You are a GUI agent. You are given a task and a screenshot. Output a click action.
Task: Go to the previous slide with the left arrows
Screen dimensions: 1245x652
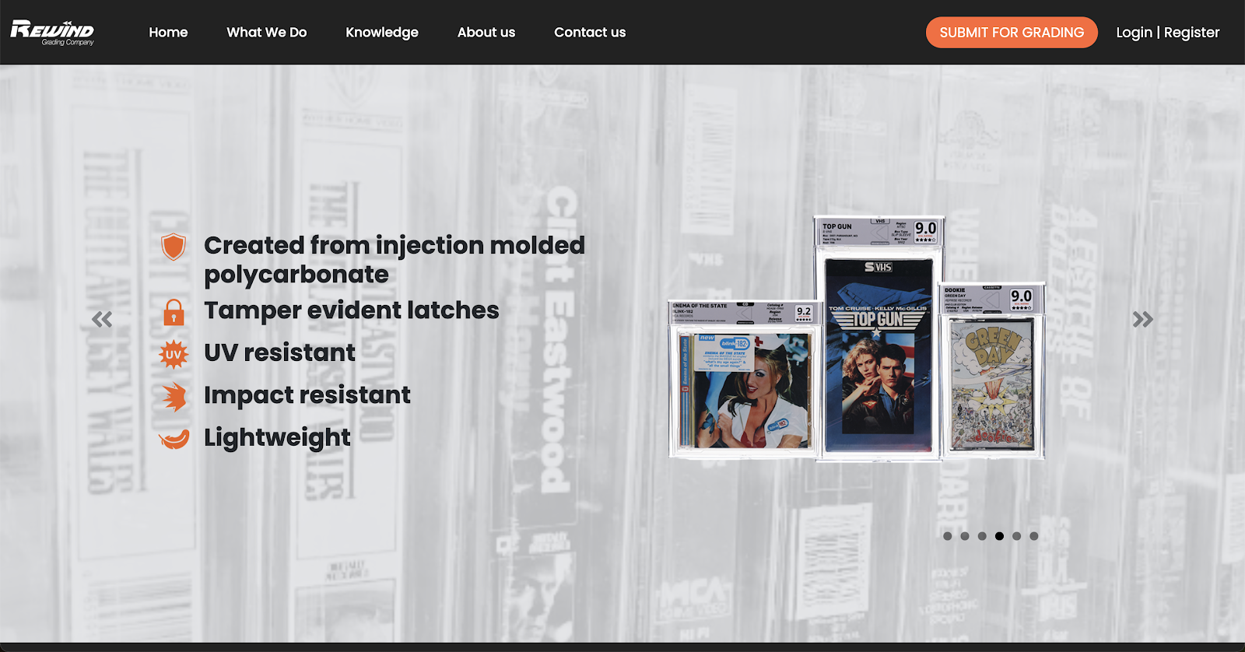point(102,319)
